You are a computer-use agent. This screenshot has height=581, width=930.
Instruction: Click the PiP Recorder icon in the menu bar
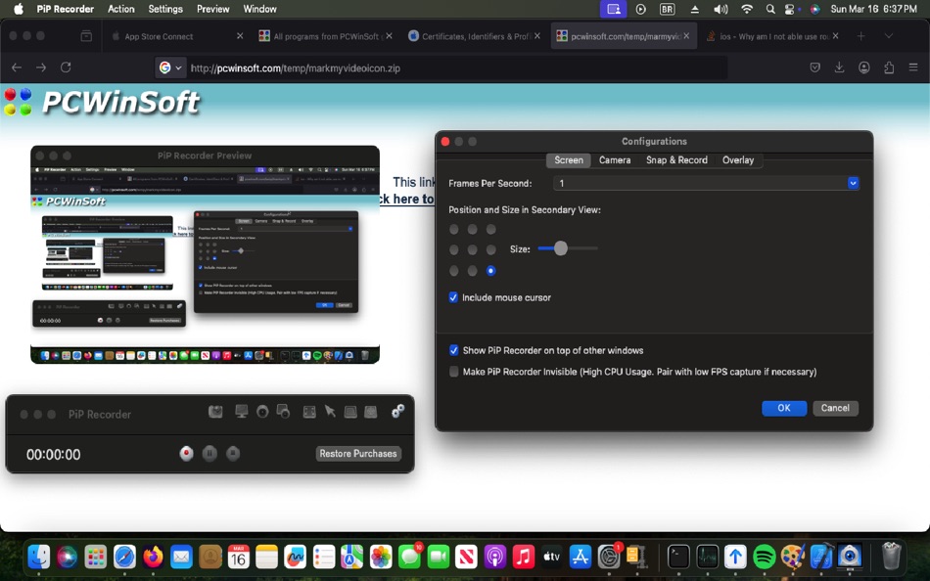613,9
